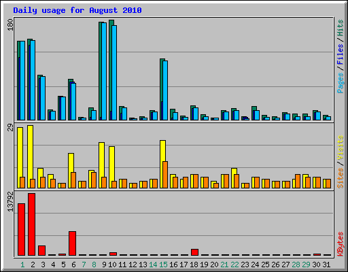The image size is (348, 272).
Task: Click the 180 hits axis label
Action: (10, 25)
